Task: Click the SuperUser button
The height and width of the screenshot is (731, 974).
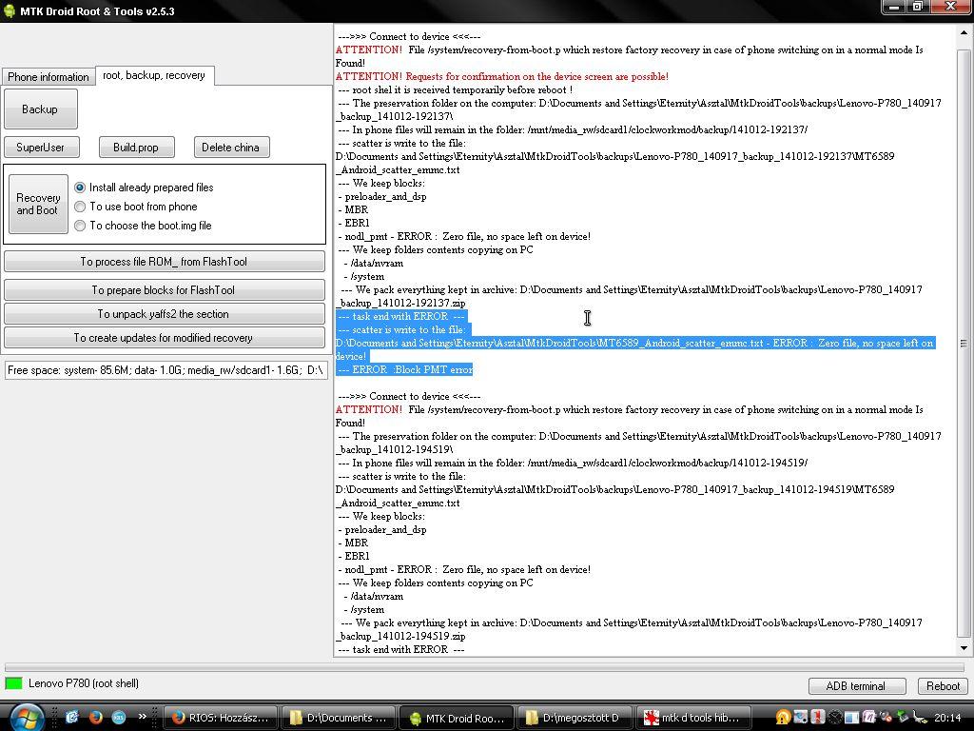Action: click(41, 148)
